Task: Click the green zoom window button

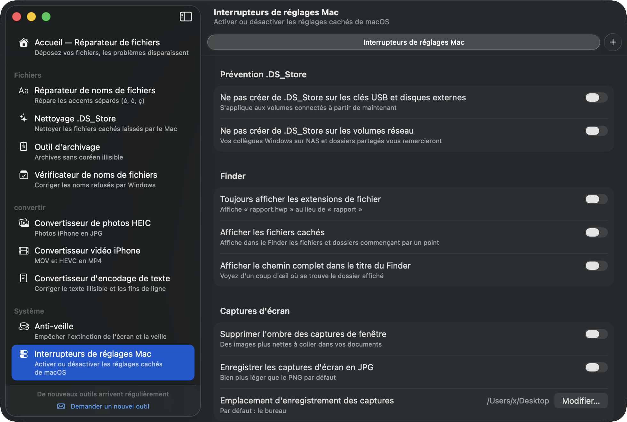Action: tap(46, 17)
